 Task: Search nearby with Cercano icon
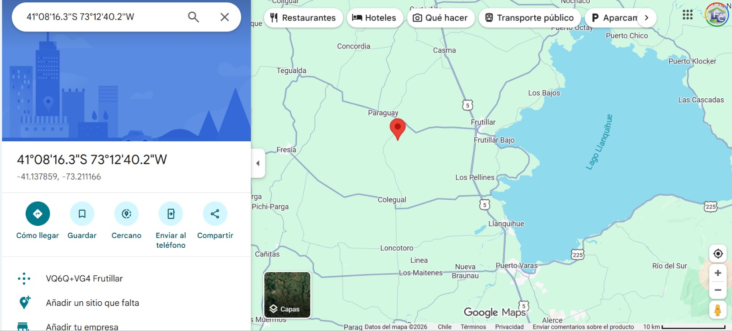tap(126, 214)
